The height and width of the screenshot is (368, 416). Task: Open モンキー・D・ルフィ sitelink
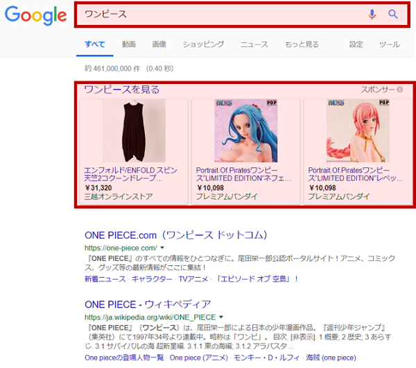coord(267,358)
